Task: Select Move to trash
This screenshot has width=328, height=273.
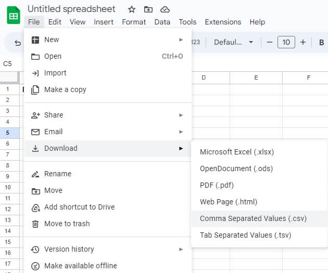Action: [x=108, y=224]
